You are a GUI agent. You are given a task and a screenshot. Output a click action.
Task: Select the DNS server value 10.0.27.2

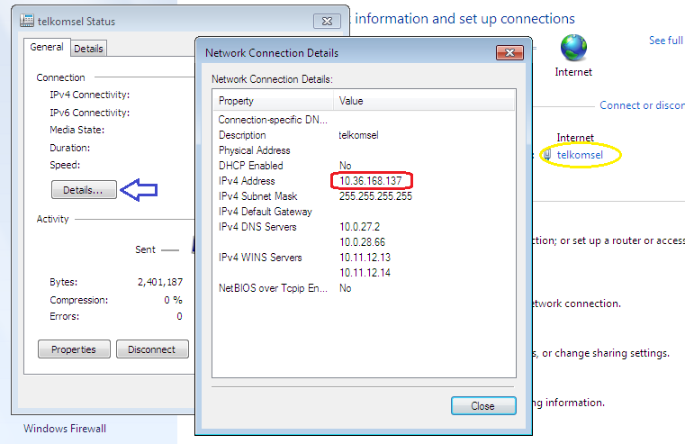point(359,227)
